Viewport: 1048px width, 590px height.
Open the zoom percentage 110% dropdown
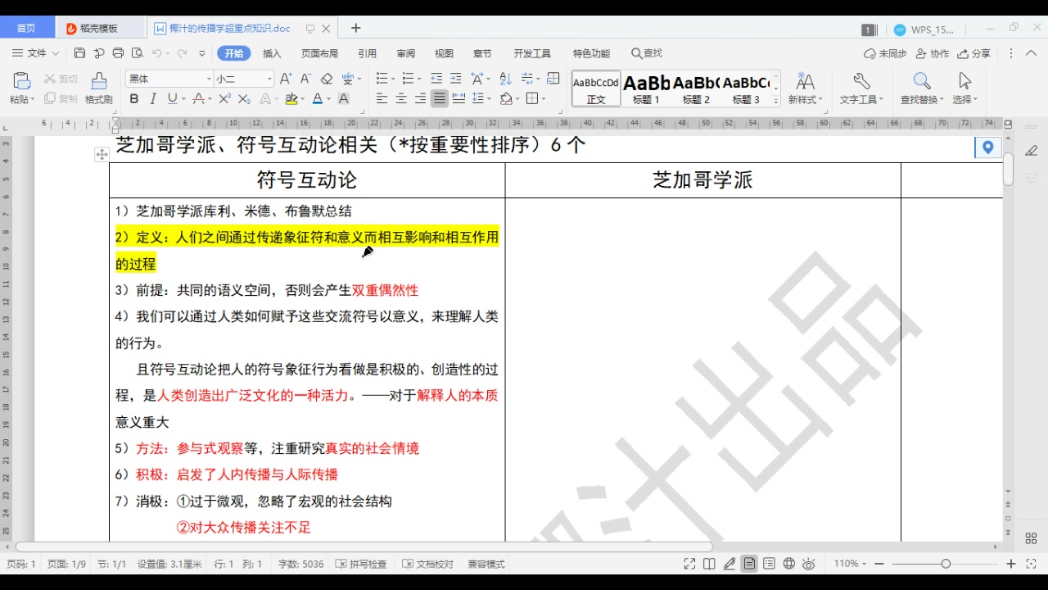(x=850, y=564)
